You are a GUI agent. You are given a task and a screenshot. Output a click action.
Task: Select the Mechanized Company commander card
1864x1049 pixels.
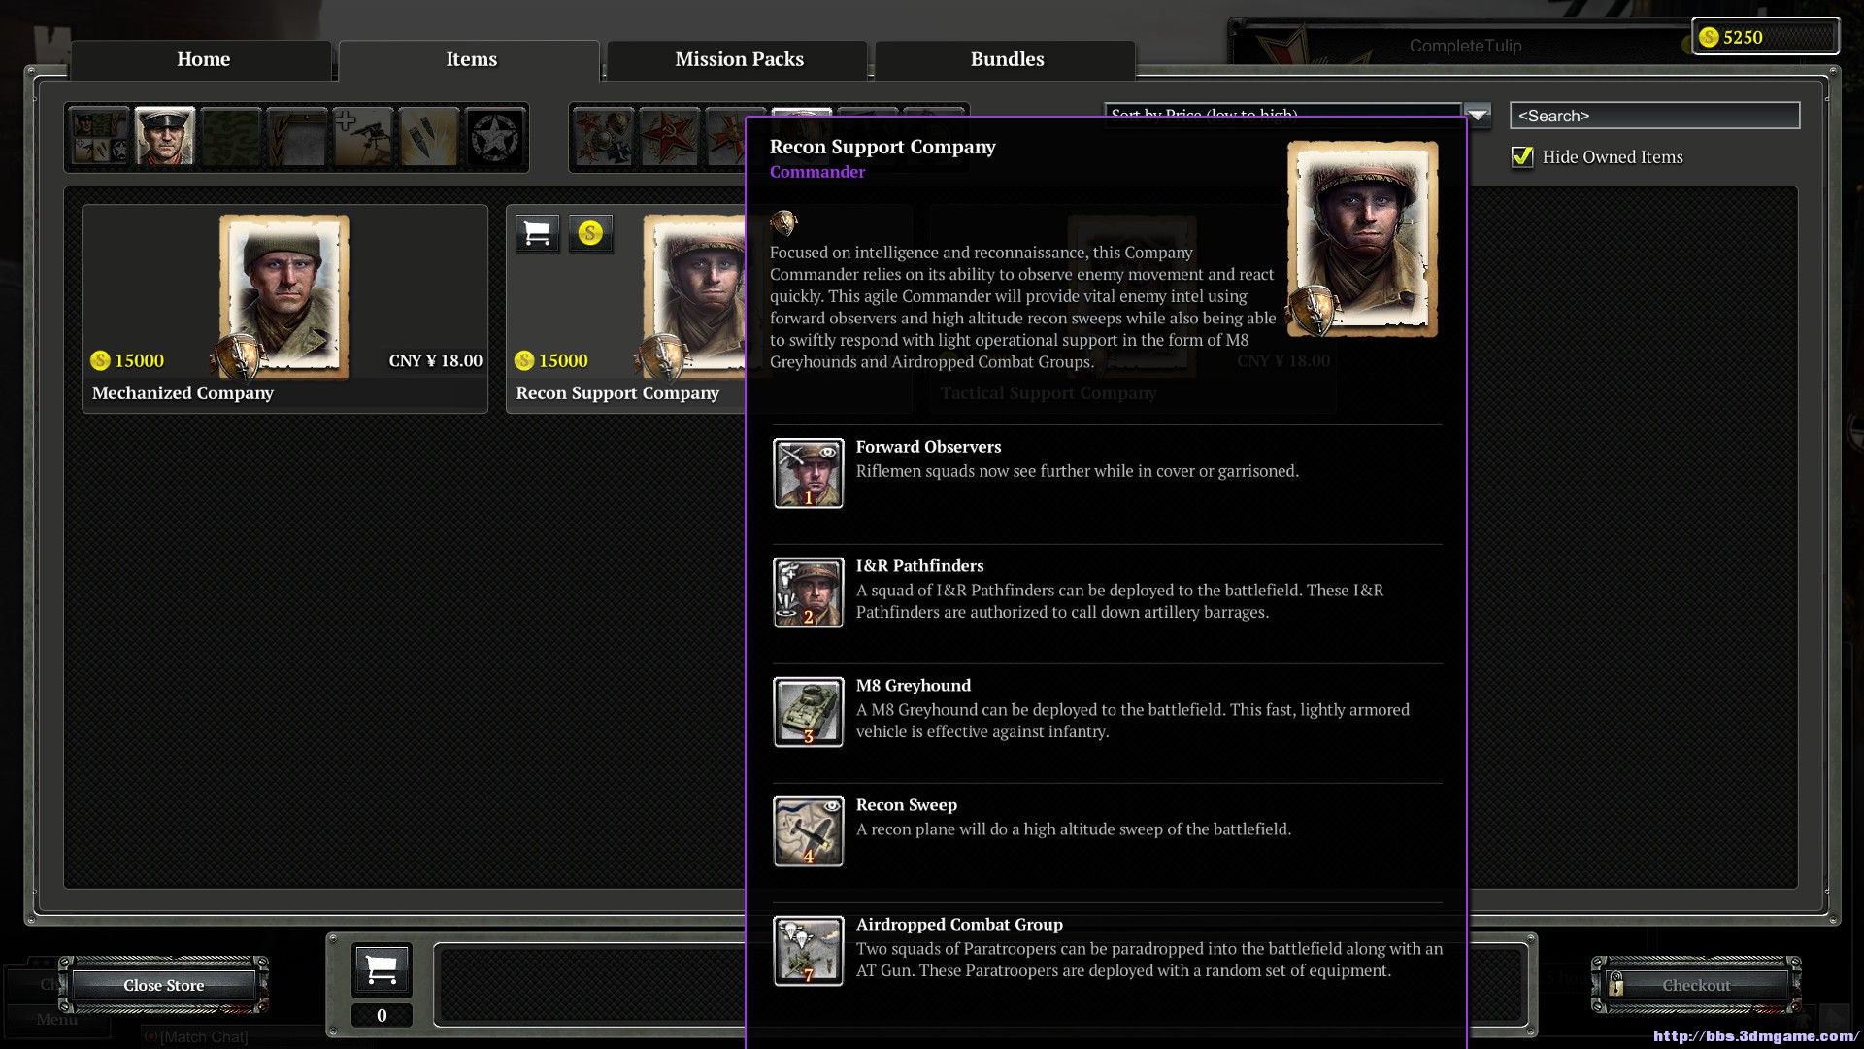click(284, 309)
